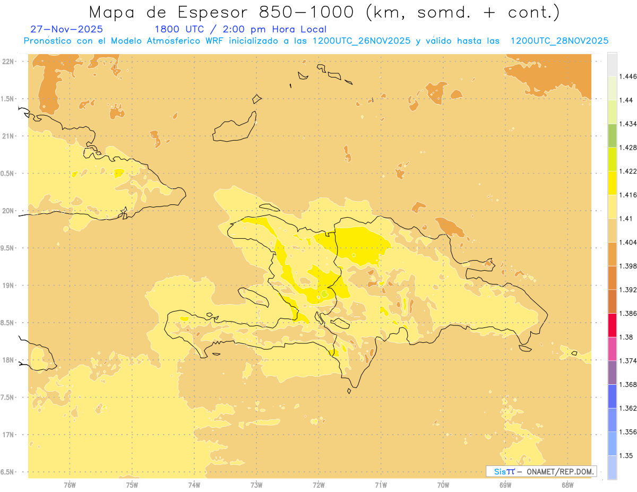Select the pink color bar segment above 1.374

612,349
